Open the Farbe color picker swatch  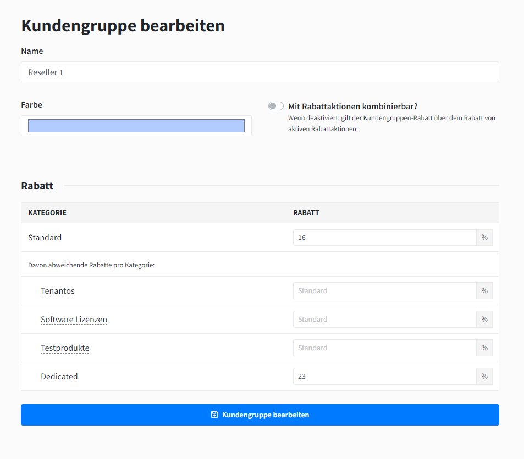pyautogui.click(x=136, y=126)
